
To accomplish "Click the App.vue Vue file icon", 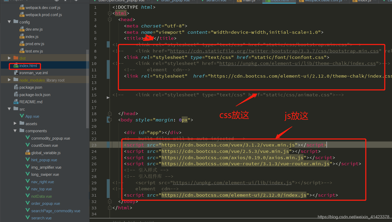I will pos(22,116).
